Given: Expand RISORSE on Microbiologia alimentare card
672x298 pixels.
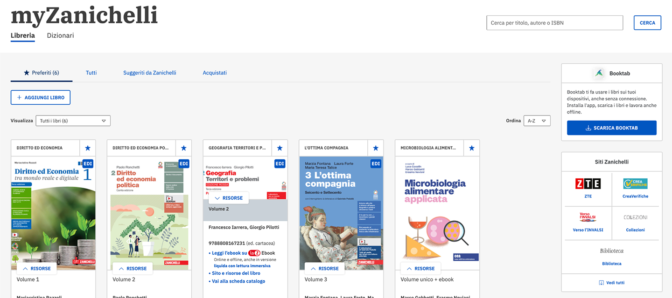Looking at the screenshot, I should (420, 269).
